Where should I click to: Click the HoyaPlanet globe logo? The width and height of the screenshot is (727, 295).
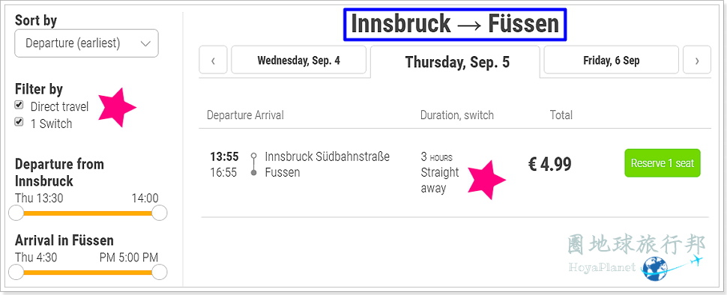pos(655,270)
